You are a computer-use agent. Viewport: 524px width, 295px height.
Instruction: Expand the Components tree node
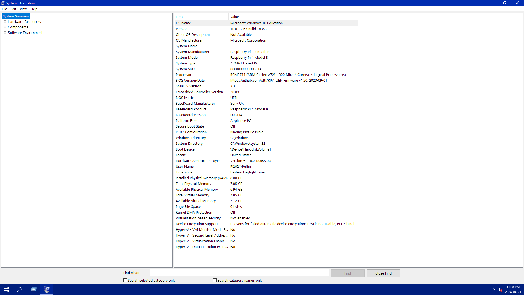[5, 27]
